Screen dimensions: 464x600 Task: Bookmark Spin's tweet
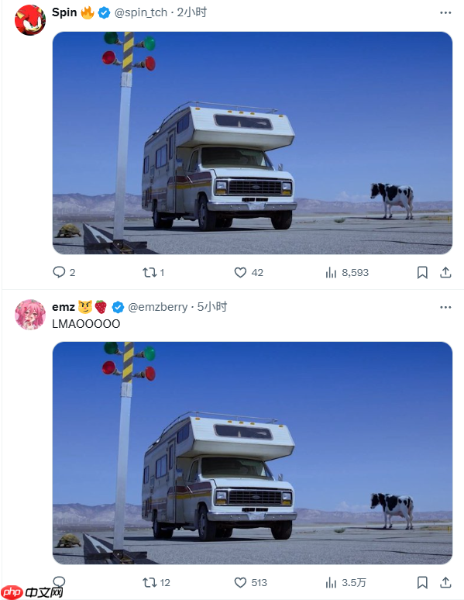[422, 272]
